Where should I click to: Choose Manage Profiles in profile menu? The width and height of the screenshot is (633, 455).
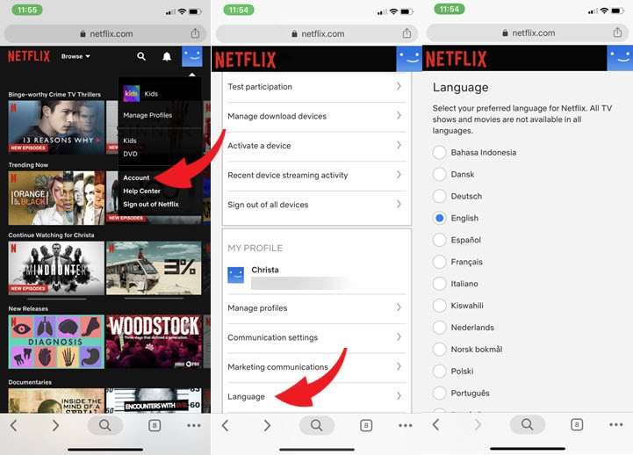(x=147, y=115)
